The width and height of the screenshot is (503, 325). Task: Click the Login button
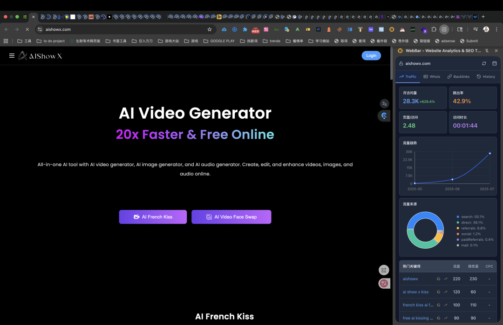(371, 55)
